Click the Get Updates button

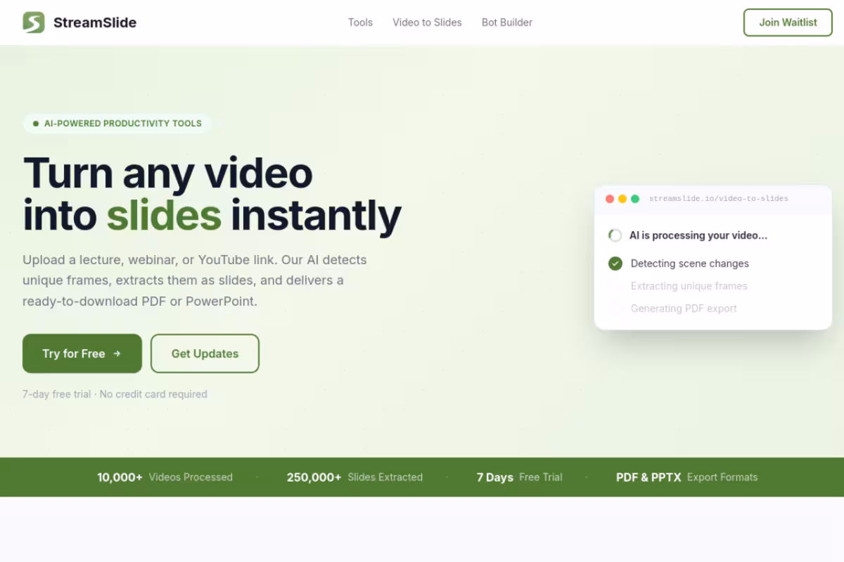click(x=205, y=353)
